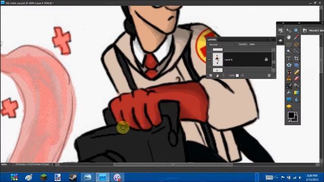Image resolution: width=324 pixels, height=182 pixels.
Task: Select the yellow Sponge tool
Action: tap(289, 106)
